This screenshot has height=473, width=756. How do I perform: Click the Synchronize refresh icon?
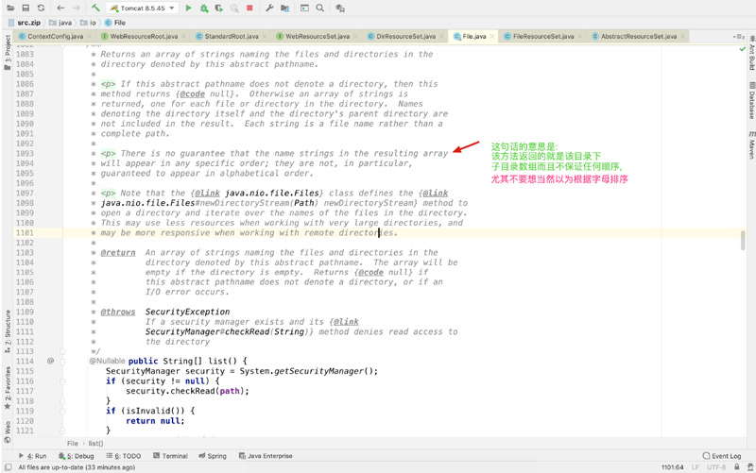(41, 8)
